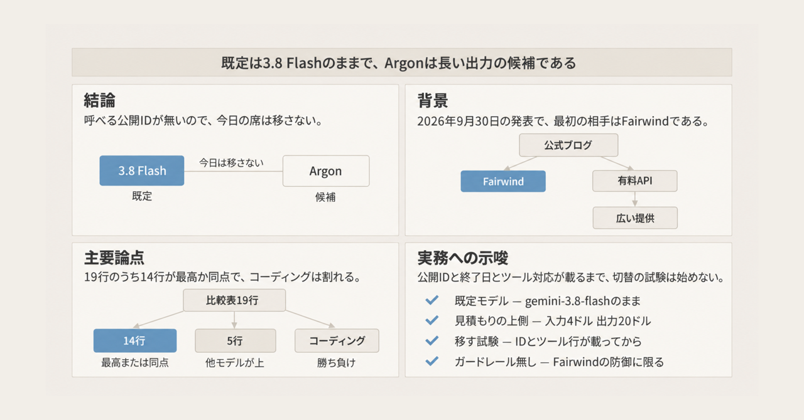The height and width of the screenshot is (420, 804).
Task: Click the blue 14行 box
Action: 135,340
